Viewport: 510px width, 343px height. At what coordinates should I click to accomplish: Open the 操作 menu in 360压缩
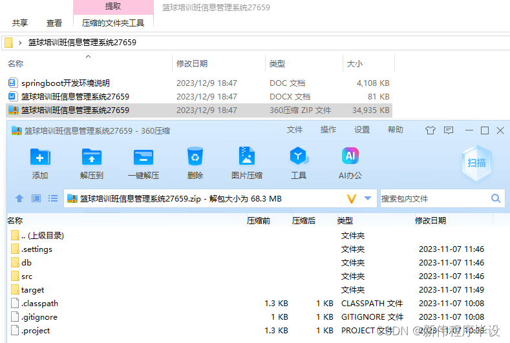click(x=328, y=130)
